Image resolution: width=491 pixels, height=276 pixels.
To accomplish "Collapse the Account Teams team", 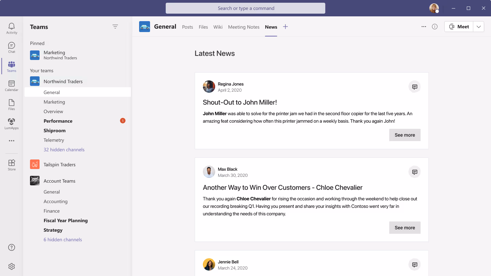I will tap(59, 181).
